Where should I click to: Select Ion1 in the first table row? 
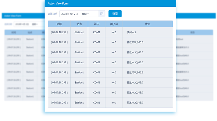pyautogui.click(x=114, y=32)
